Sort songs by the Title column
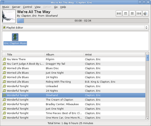This screenshot has height=126, width=151. (x=25, y=55)
